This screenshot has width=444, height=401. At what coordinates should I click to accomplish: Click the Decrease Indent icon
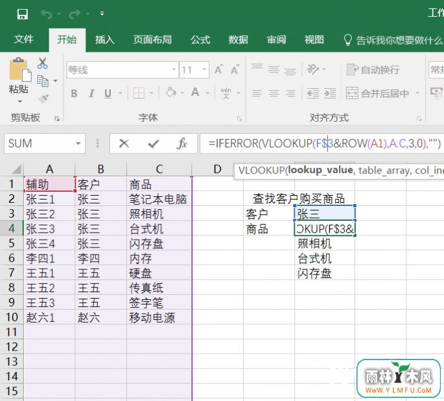[313, 93]
